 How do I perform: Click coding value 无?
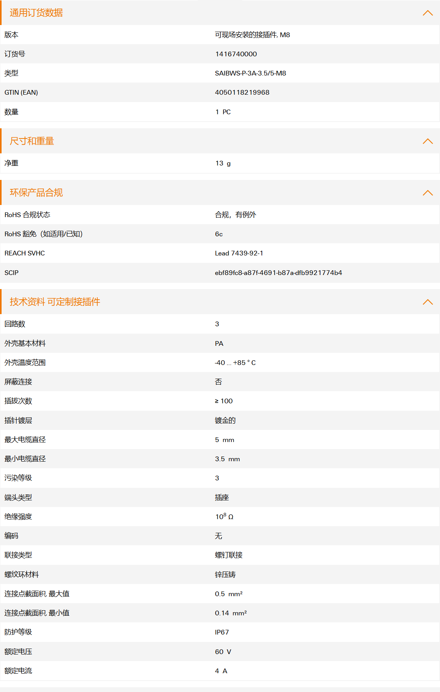218,536
